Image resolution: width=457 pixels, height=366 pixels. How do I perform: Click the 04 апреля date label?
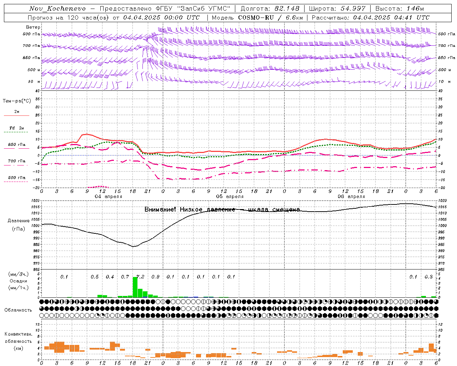[x=108, y=197]
